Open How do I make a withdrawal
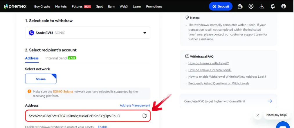Screen dimensions: 294x128 (208, 63)
